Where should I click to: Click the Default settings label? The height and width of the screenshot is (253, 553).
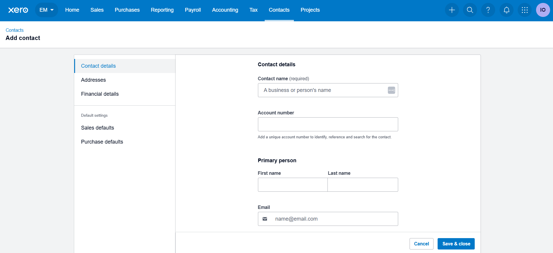pyautogui.click(x=94, y=116)
